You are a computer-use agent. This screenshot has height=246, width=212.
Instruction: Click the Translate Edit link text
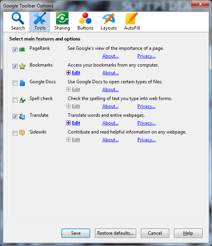[x=76, y=123]
